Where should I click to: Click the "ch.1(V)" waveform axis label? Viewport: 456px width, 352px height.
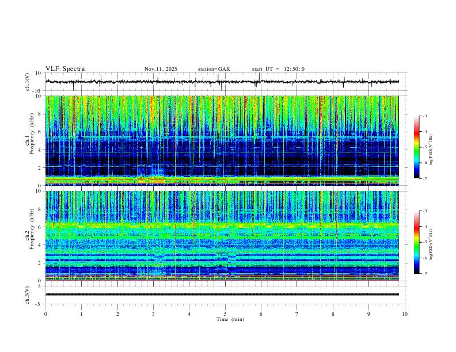(x=28, y=82)
